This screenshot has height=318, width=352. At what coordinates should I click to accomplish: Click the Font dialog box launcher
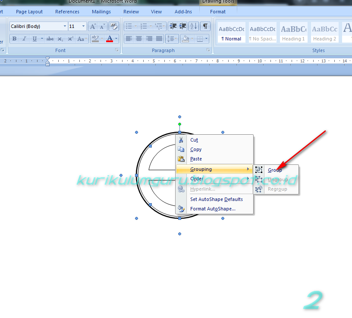tap(116, 50)
